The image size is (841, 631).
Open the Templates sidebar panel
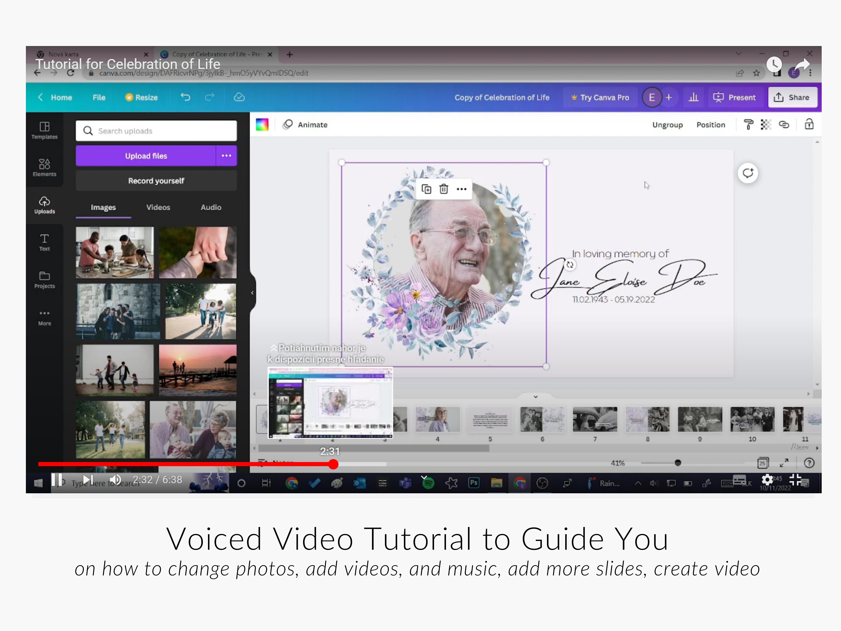point(45,130)
